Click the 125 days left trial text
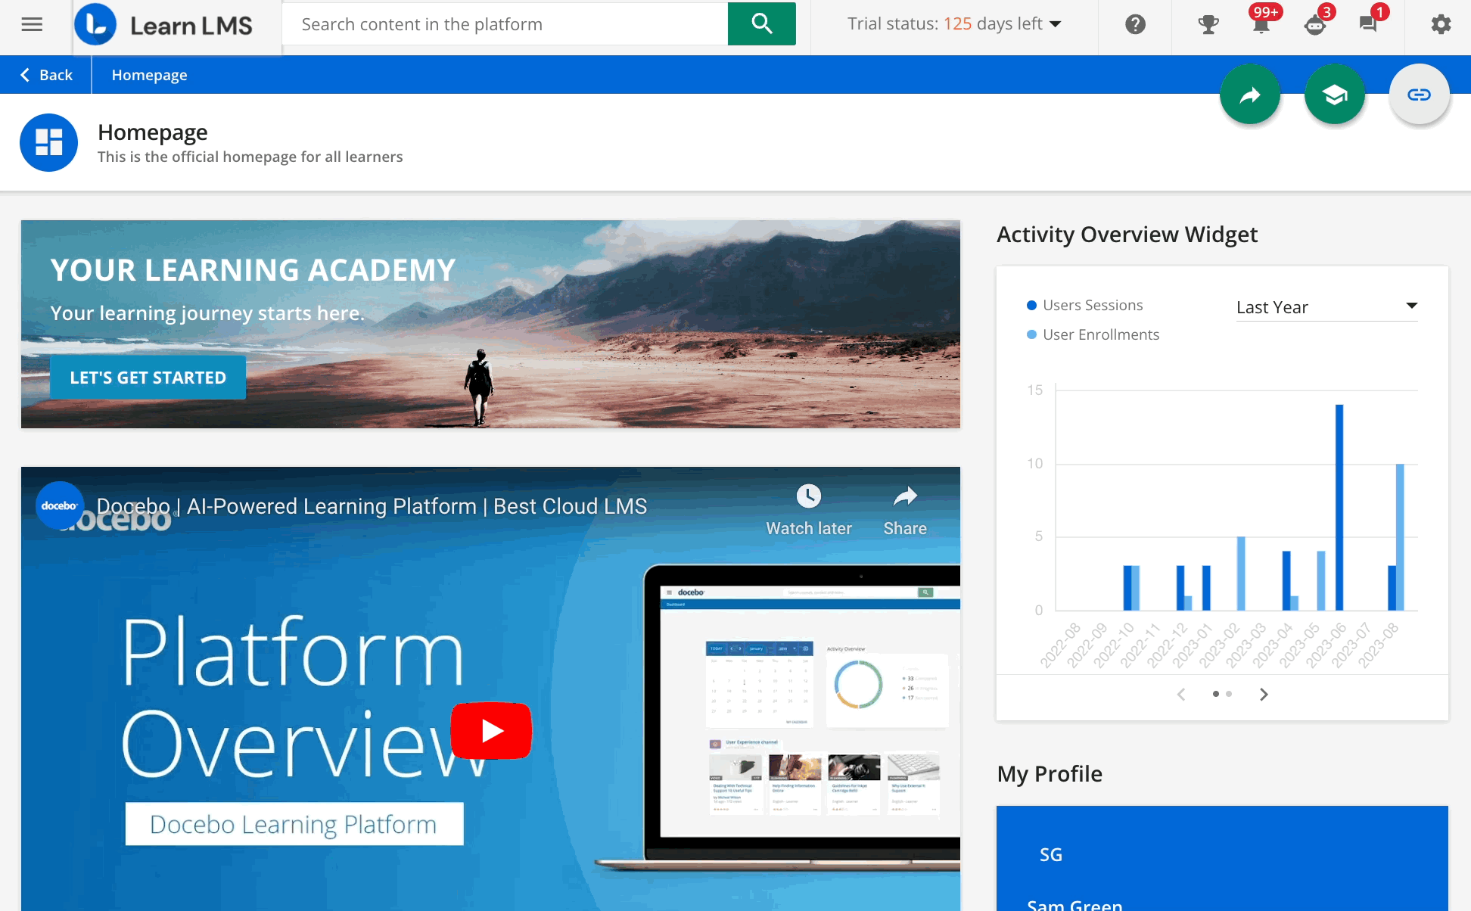The image size is (1471, 911). 993,24
